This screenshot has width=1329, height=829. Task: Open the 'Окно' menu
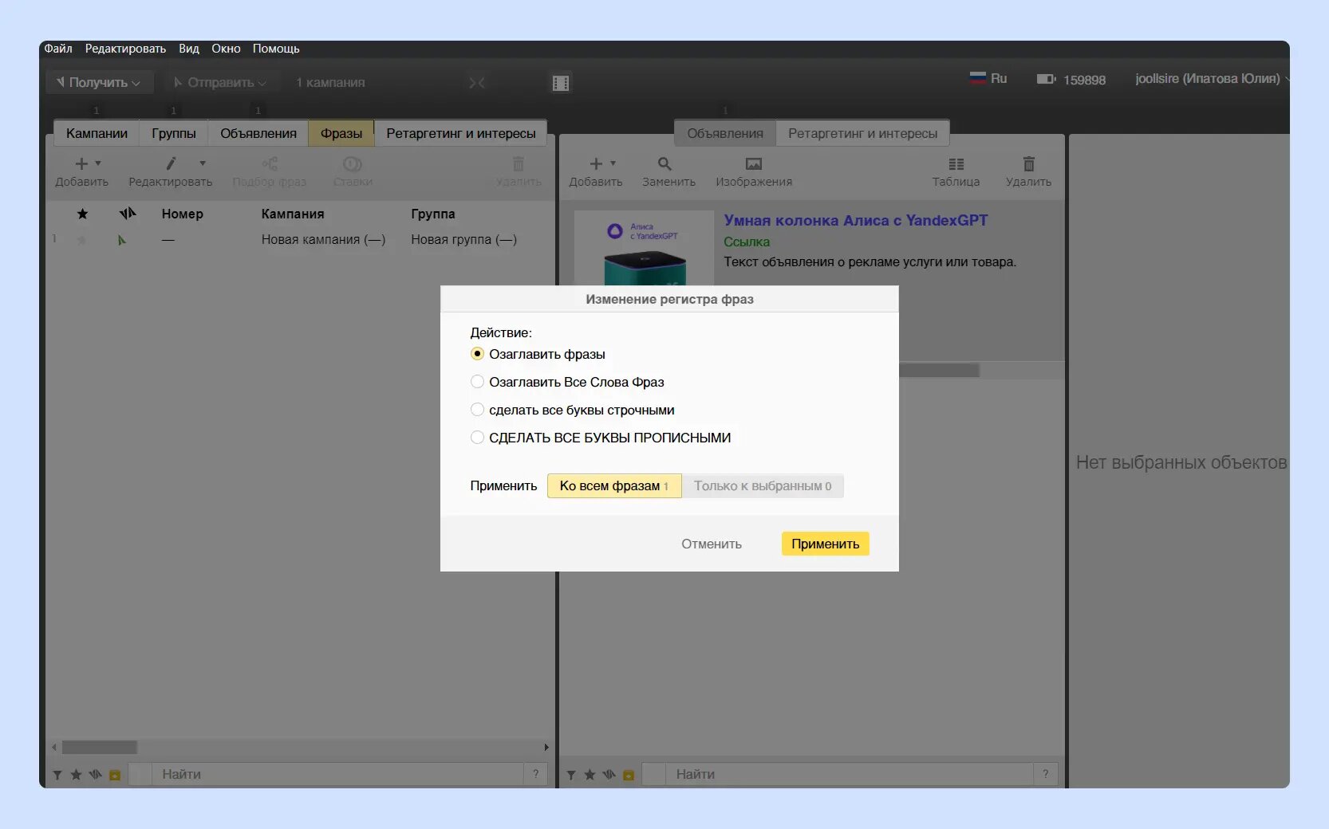[x=226, y=49]
